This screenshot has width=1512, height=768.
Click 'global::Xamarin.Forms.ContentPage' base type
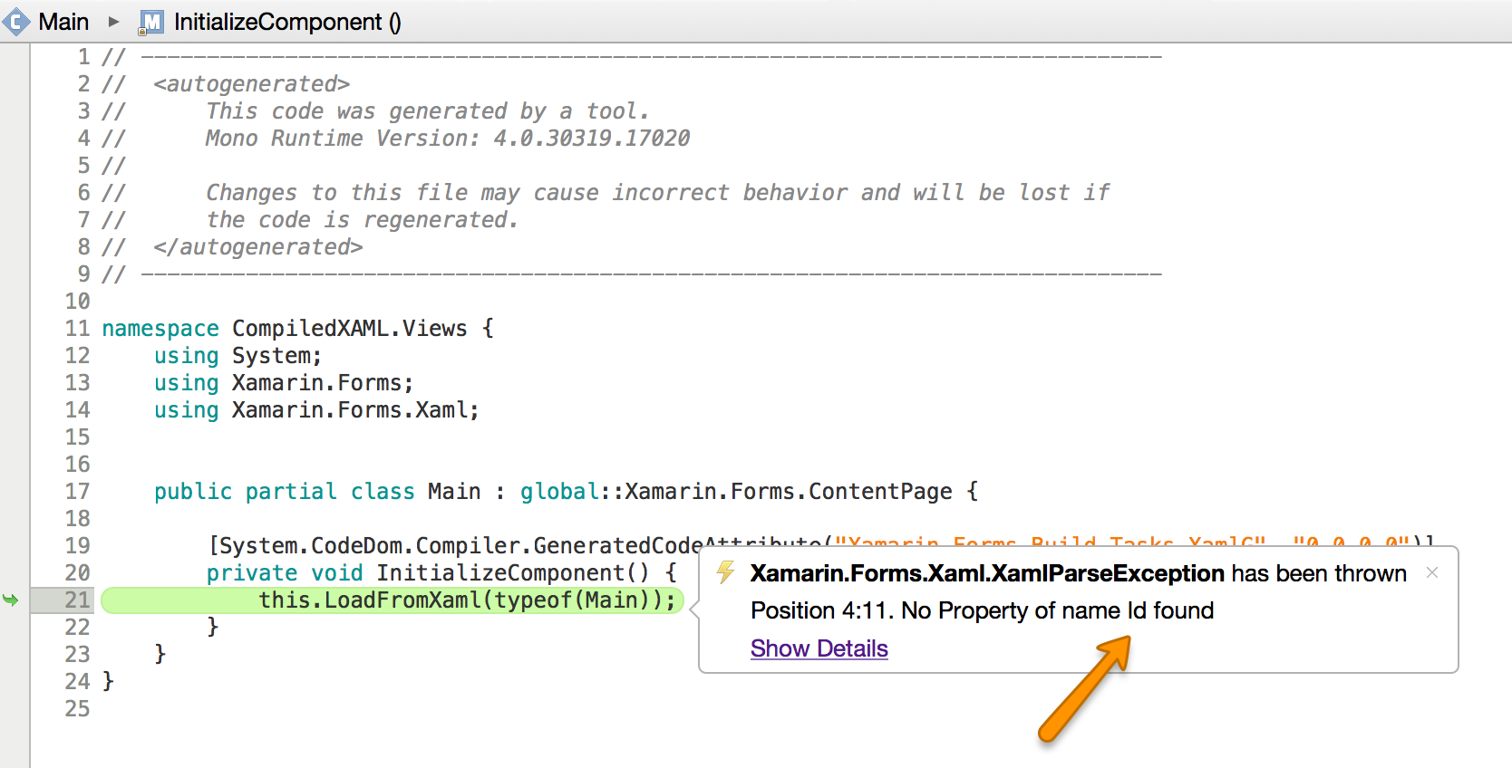736,491
